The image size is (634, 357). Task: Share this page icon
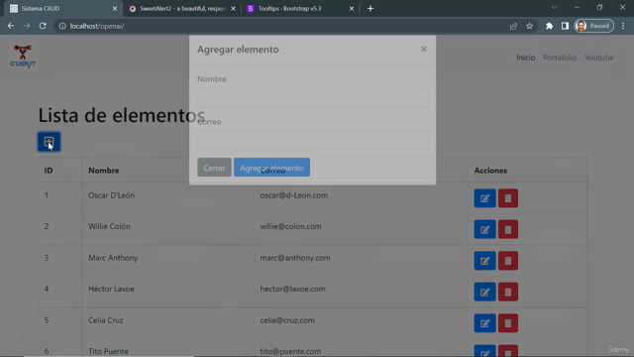(513, 26)
